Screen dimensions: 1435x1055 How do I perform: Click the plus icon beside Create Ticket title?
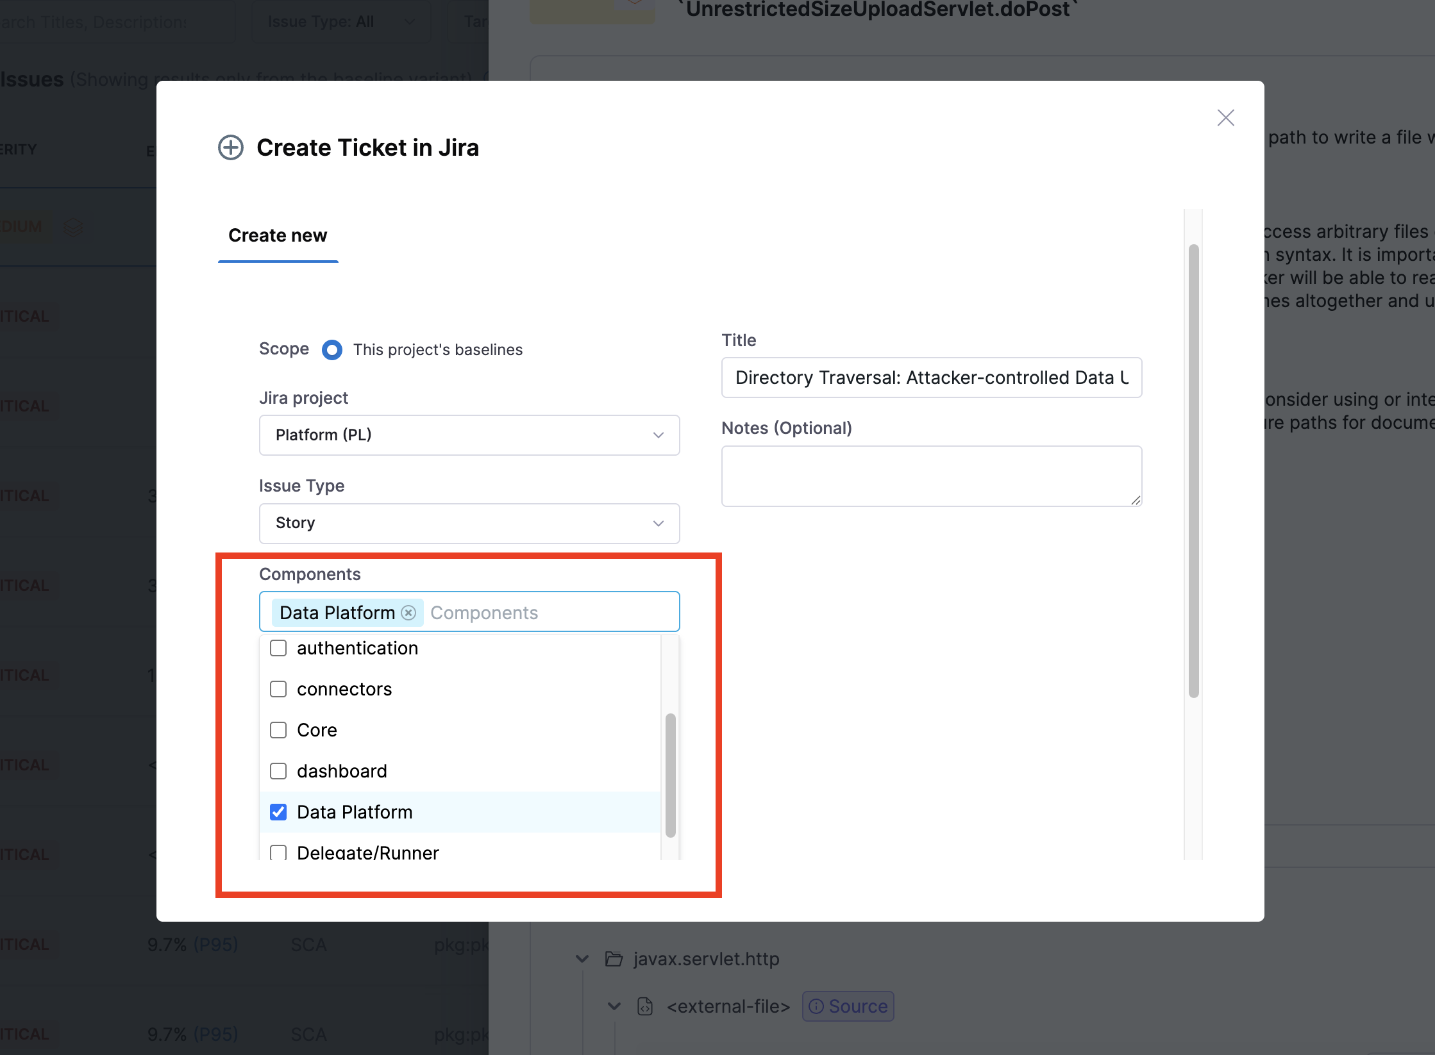231,148
